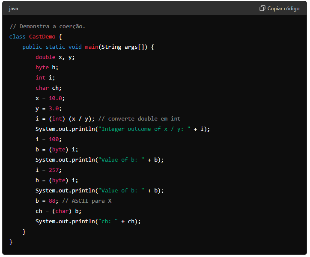Viewport: 310px width, 257px height.
Task: Click the string "ch: " in println
Action: click(x=108, y=222)
